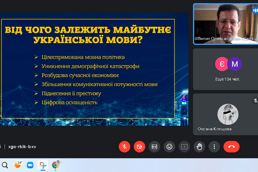Unmute the microphone with the red mic button
This screenshot has height=172, width=258.
pos(124,147)
